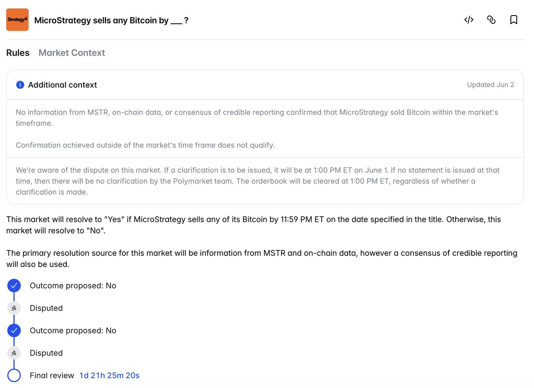Click the second Disputed gavel icon

click(x=14, y=353)
